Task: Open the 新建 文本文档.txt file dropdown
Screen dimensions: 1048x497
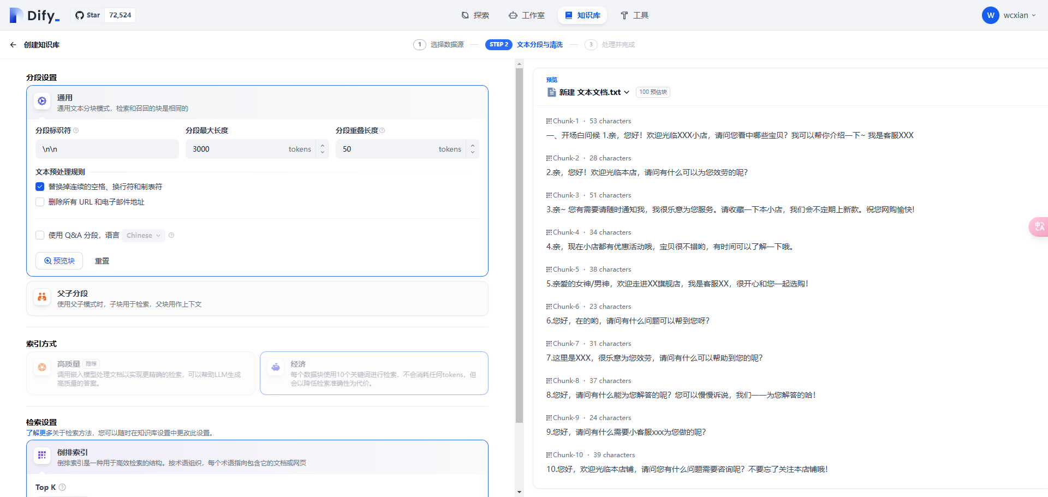Action: point(594,92)
